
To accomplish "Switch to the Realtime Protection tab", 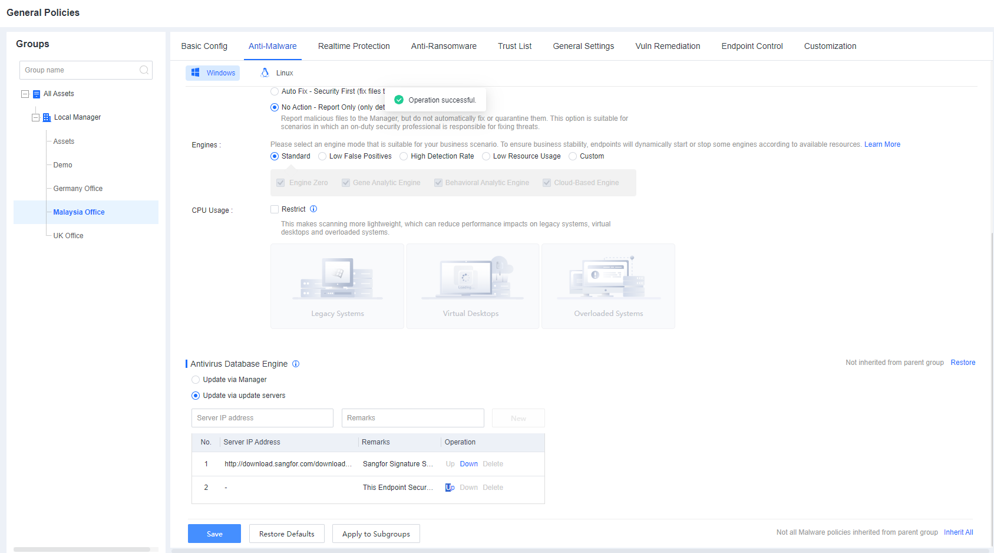I will [354, 46].
